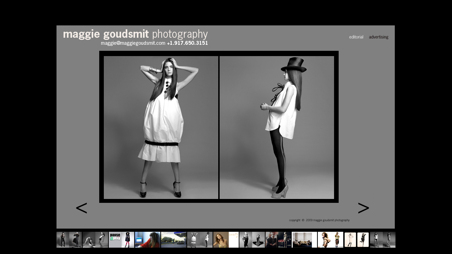Click the next image right arrow
452x254 pixels.
click(363, 208)
